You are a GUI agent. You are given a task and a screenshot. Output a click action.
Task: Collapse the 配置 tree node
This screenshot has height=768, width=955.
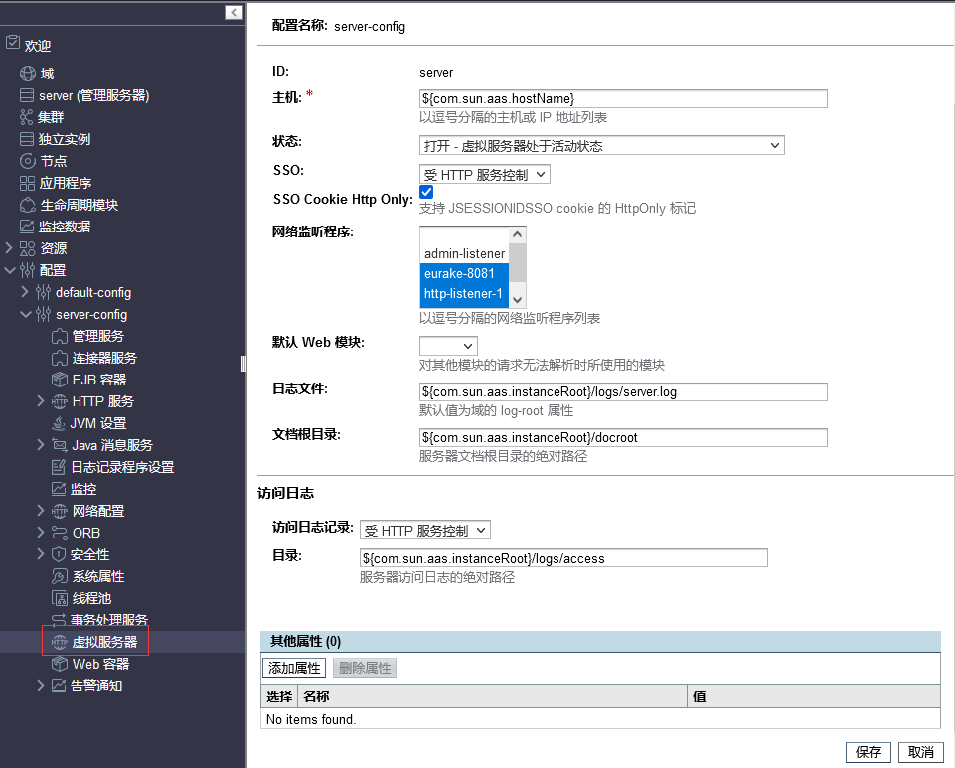9,270
